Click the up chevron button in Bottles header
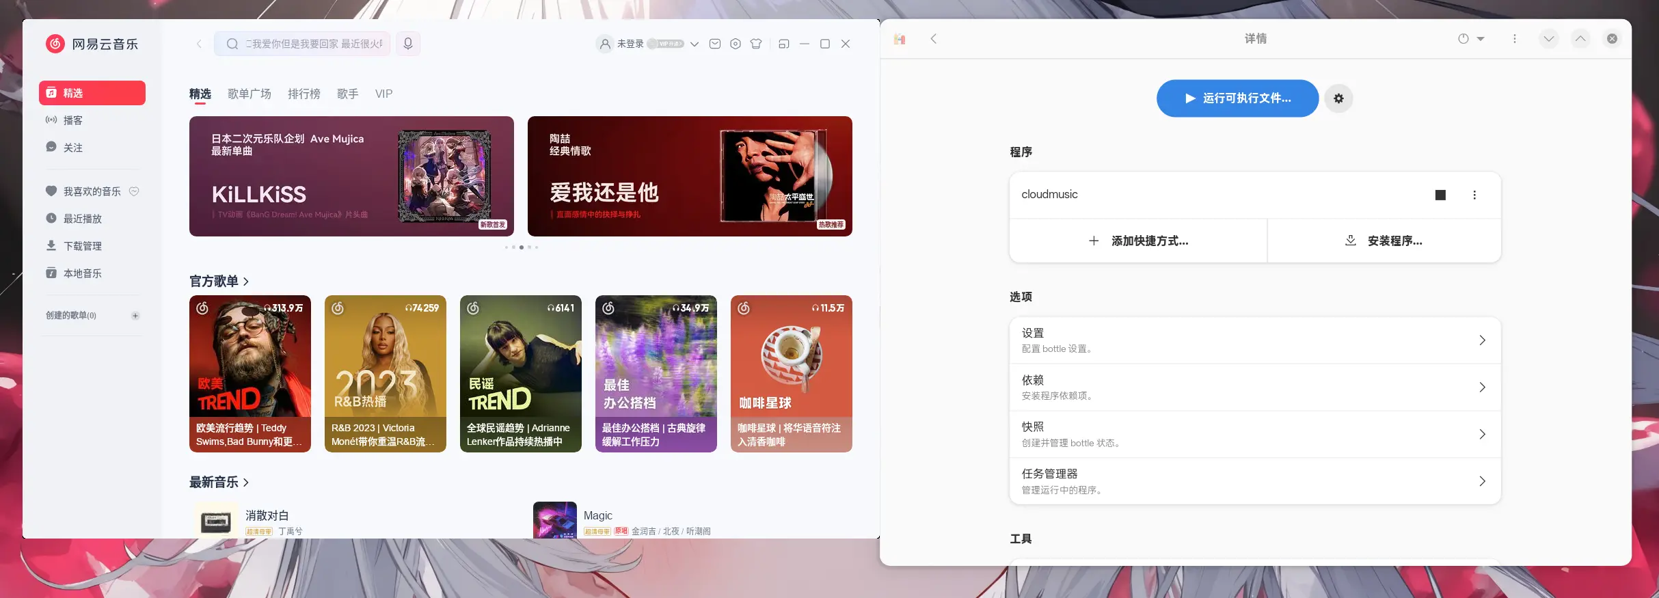The height and width of the screenshot is (598, 1659). click(1580, 39)
